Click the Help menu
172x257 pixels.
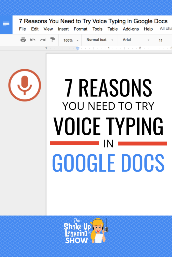pyautogui.click(x=148, y=29)
